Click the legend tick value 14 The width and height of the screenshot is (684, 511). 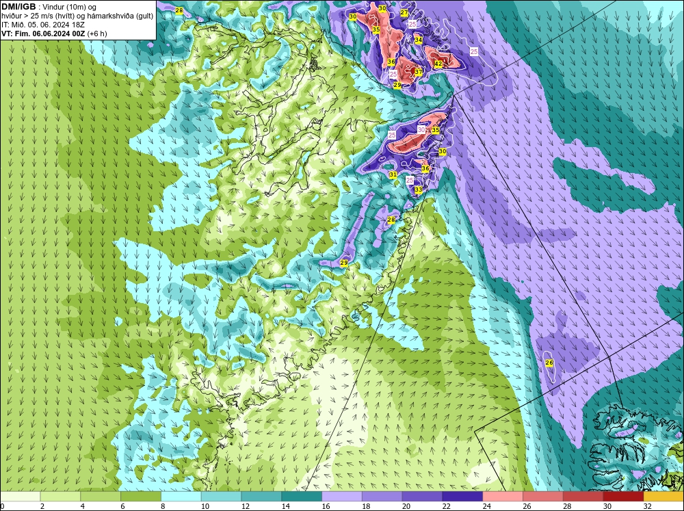tap(285, 506)
